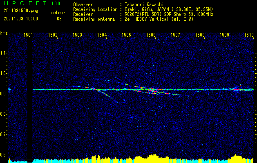
Task: Click the Receiving Location label
Action: coord(95,9)
